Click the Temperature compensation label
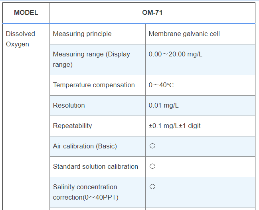 click(x=94, y=85)
